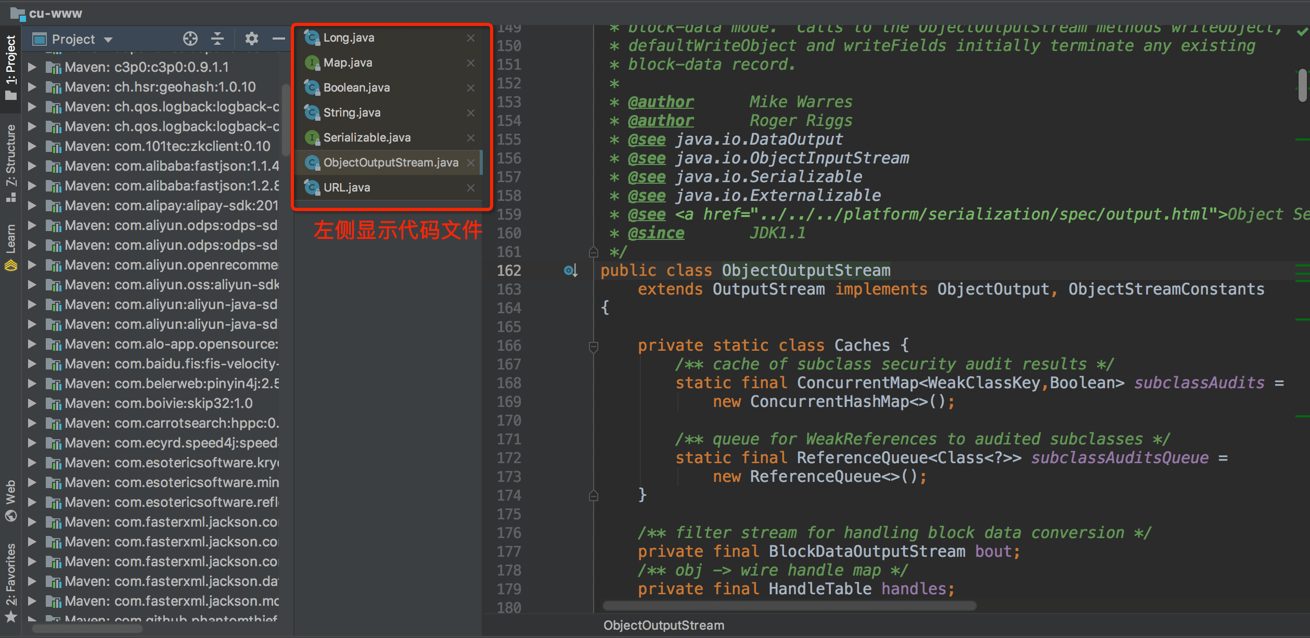
Task: Switch to Long.java tab
Action: [349, 37]
